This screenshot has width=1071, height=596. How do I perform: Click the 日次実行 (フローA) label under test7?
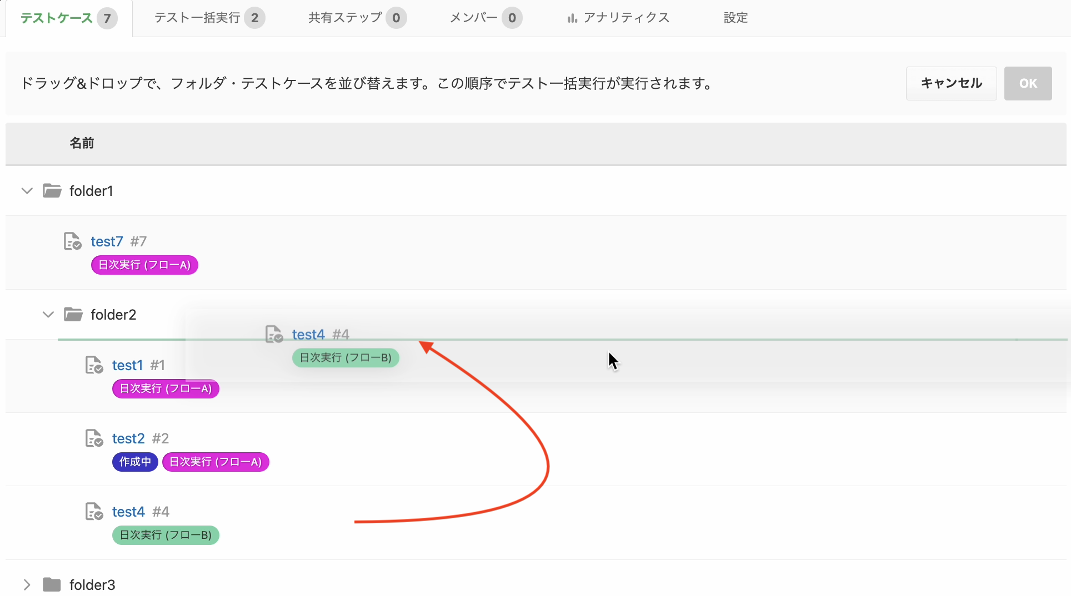(144, 265)
